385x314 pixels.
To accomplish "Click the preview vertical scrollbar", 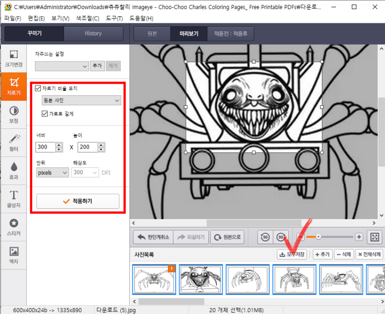I will [x=381, y=132].
